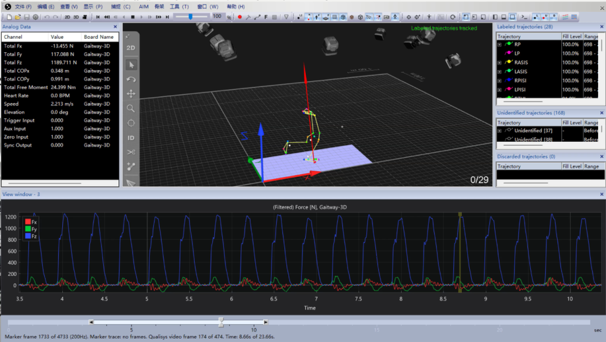
Task: Toggle 3D view in main toolbar
Action: [76, 17]
